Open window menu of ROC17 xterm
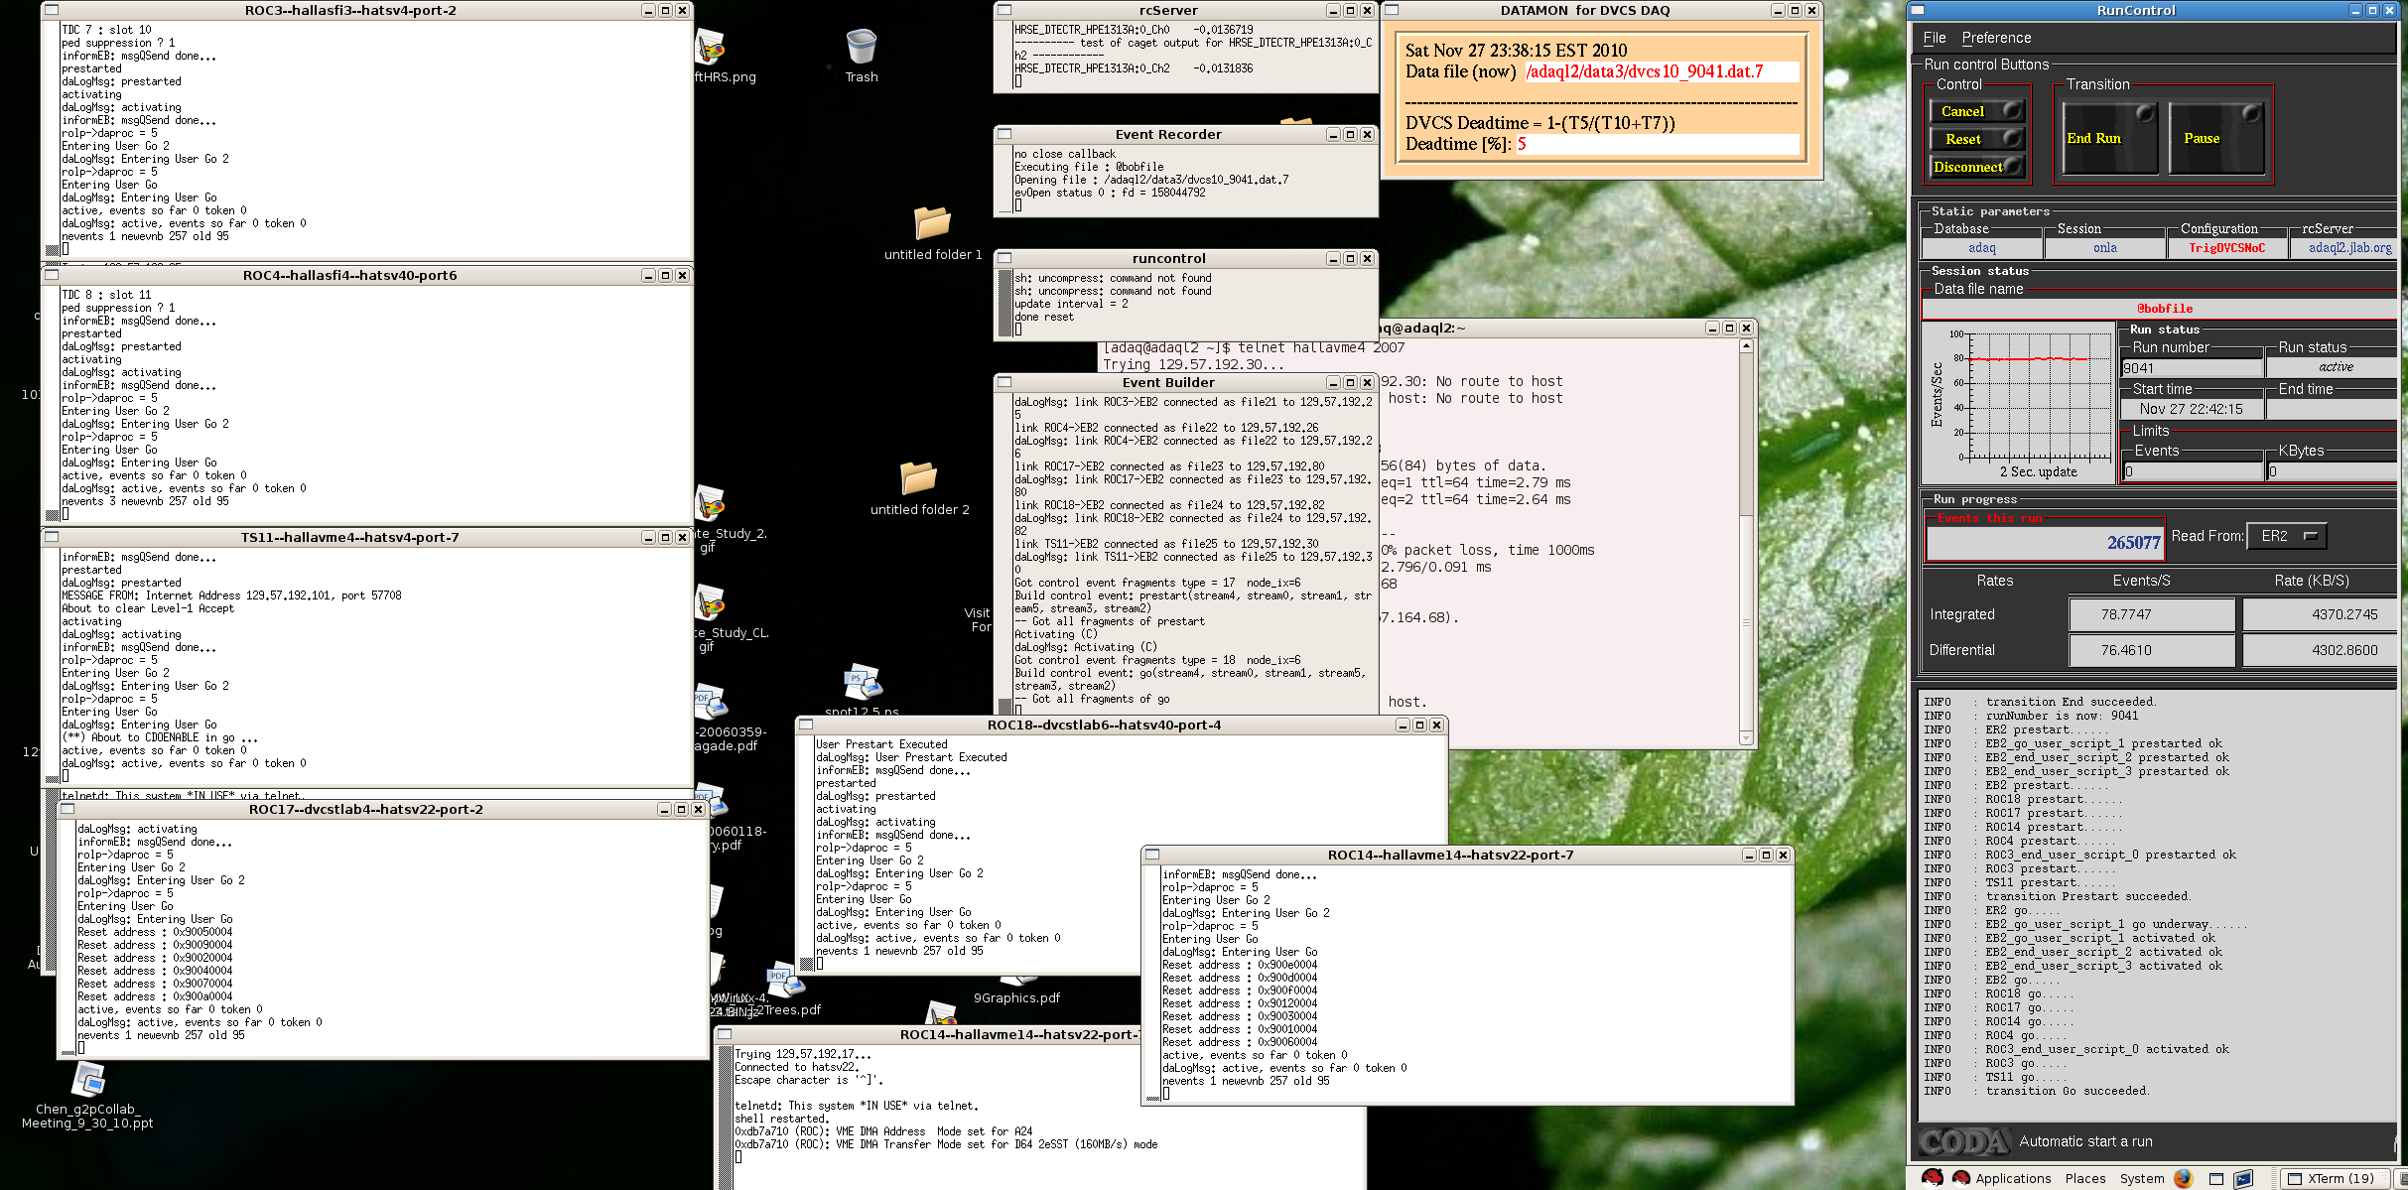This screenshot has height=1190, width=2408. click(67, 809)
